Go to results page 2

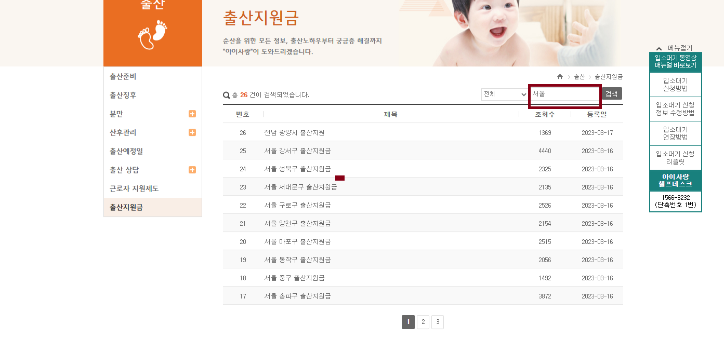pos(423,322)
